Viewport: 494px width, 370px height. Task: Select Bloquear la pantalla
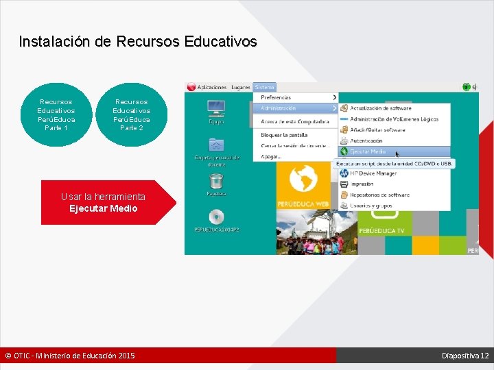click(295, 135)
